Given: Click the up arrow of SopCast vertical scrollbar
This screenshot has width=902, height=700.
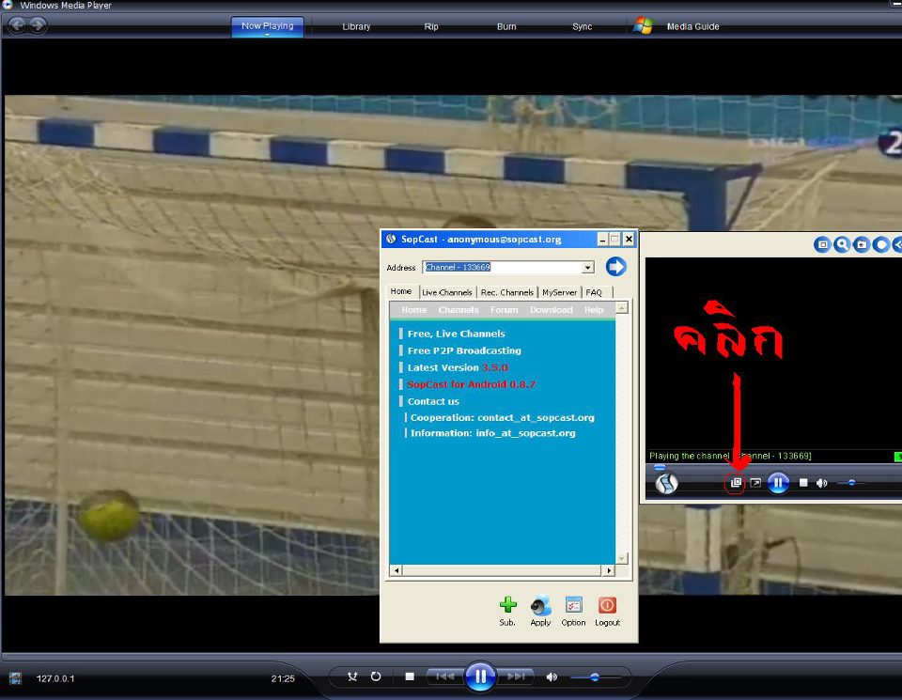Looking at the screenshot, I should 621,308.
